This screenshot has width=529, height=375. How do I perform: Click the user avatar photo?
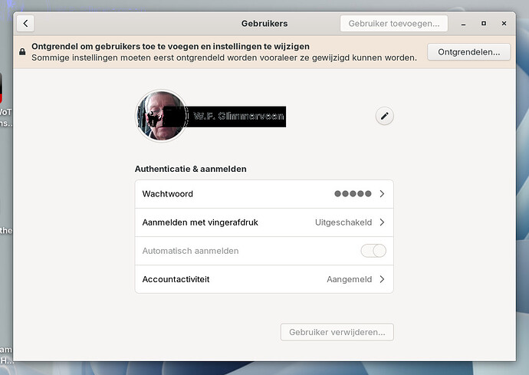[162, 116]
